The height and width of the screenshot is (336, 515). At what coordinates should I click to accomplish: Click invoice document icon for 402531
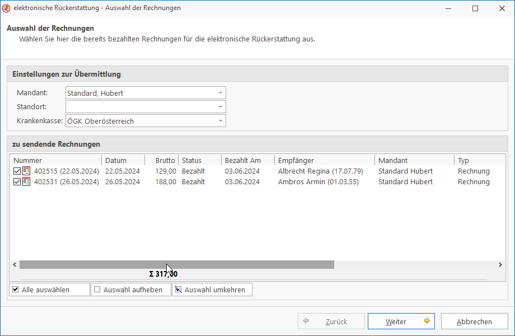point(26,182)
